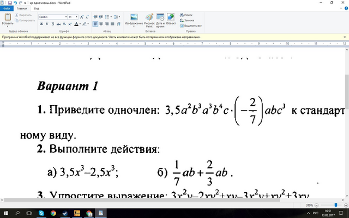Click Поиск (Find) in editing group
The image size is (349, 218).
186,15
